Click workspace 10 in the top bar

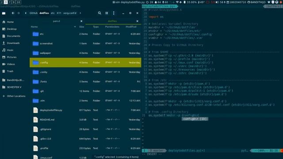pyautogui.click(x=18, y=2)
